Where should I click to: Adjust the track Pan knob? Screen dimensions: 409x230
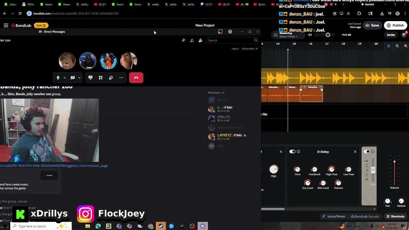[388, 201]
